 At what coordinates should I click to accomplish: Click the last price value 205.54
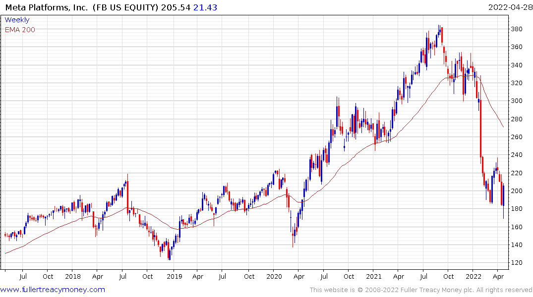[x=176, y=7]
